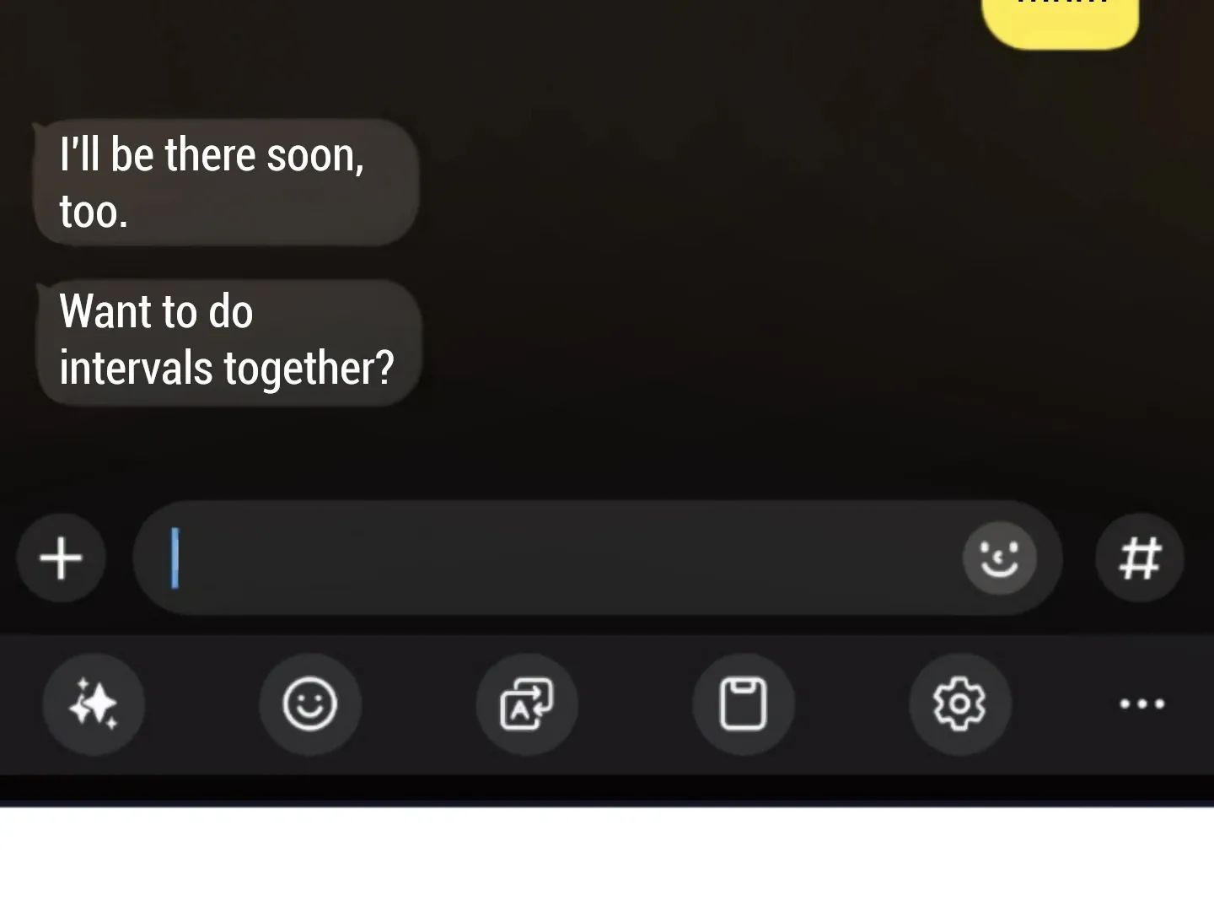Select the "Want to do intervals together?" bubble
Screen dimensions: 1214x911
(228, 342)
